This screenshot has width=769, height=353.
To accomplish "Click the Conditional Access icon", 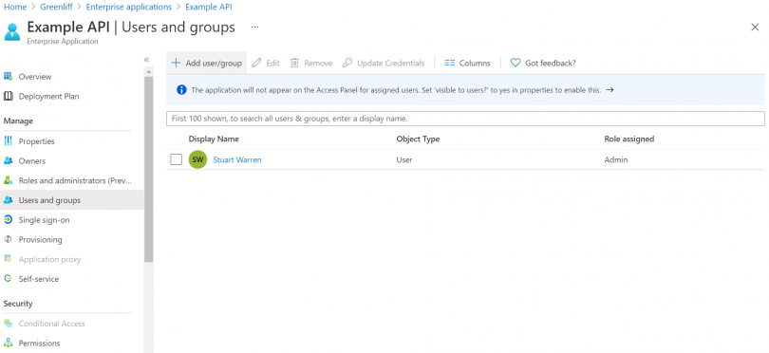I will coord(8,324).
